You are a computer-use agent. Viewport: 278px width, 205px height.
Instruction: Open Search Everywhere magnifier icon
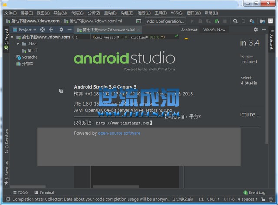pos(235,21)
